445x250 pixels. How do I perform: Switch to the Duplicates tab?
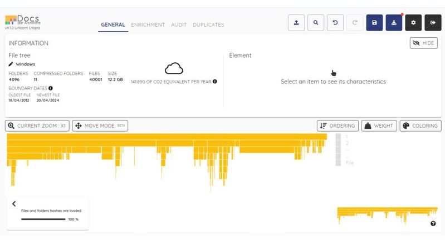208,25
